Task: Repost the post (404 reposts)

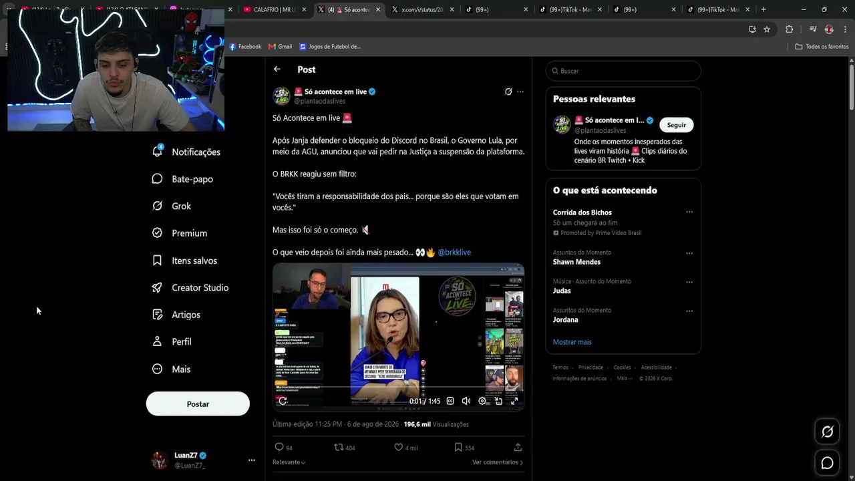Action: [x=345, y=448]
